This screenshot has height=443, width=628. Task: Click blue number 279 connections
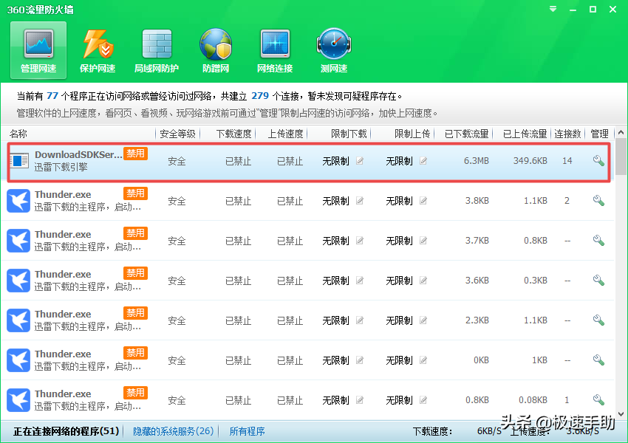[260, 96]
